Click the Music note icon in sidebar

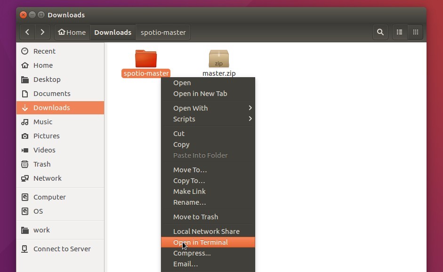pyautogui.click(x=25, y=122)
